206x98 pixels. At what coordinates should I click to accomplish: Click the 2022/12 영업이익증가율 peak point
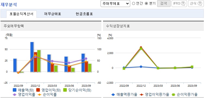(x=141, y=47)
